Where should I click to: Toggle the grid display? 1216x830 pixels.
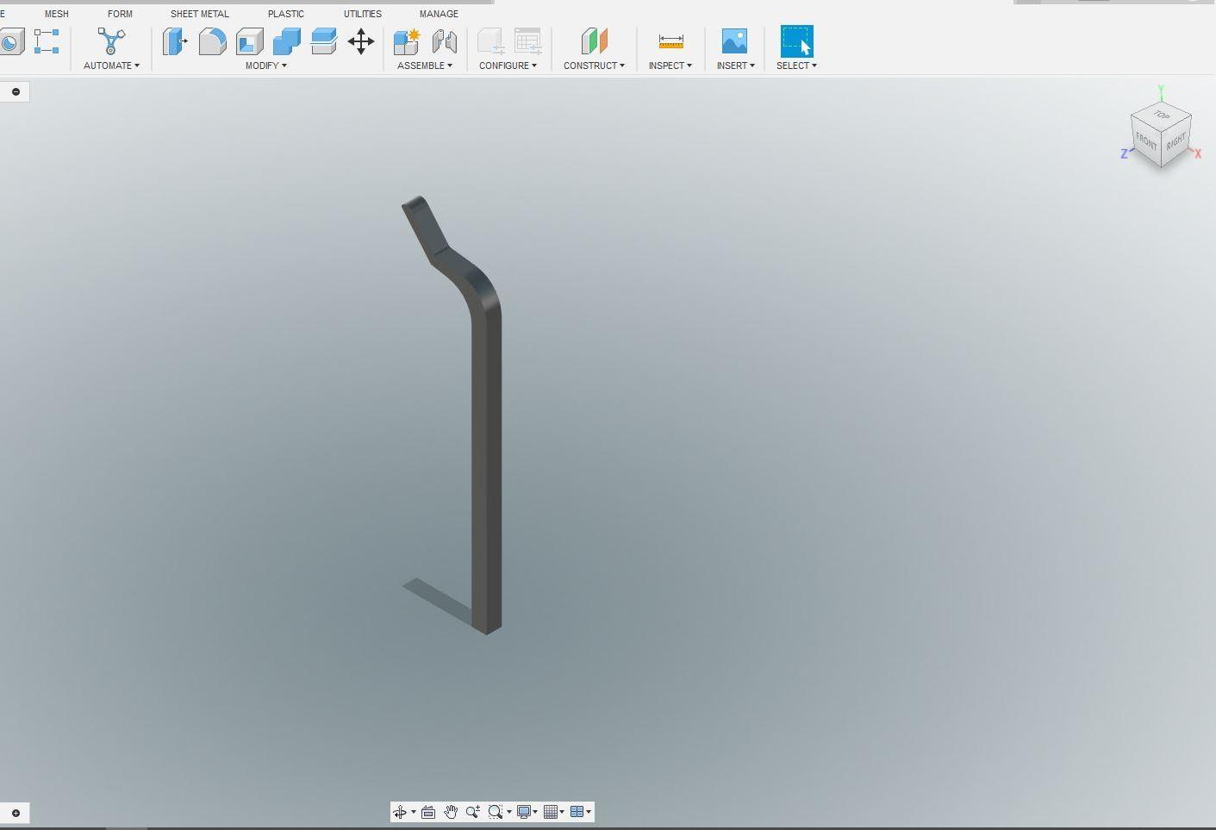pos(552,811)
